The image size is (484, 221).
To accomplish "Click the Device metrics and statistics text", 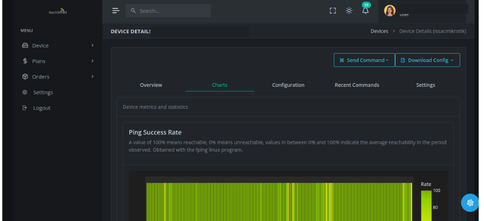I will [155, 107].
